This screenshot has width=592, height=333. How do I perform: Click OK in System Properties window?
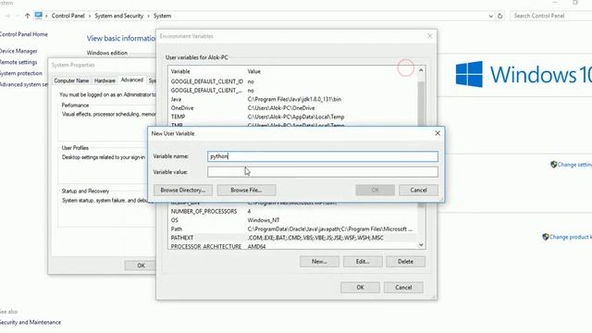coord(141,265)
